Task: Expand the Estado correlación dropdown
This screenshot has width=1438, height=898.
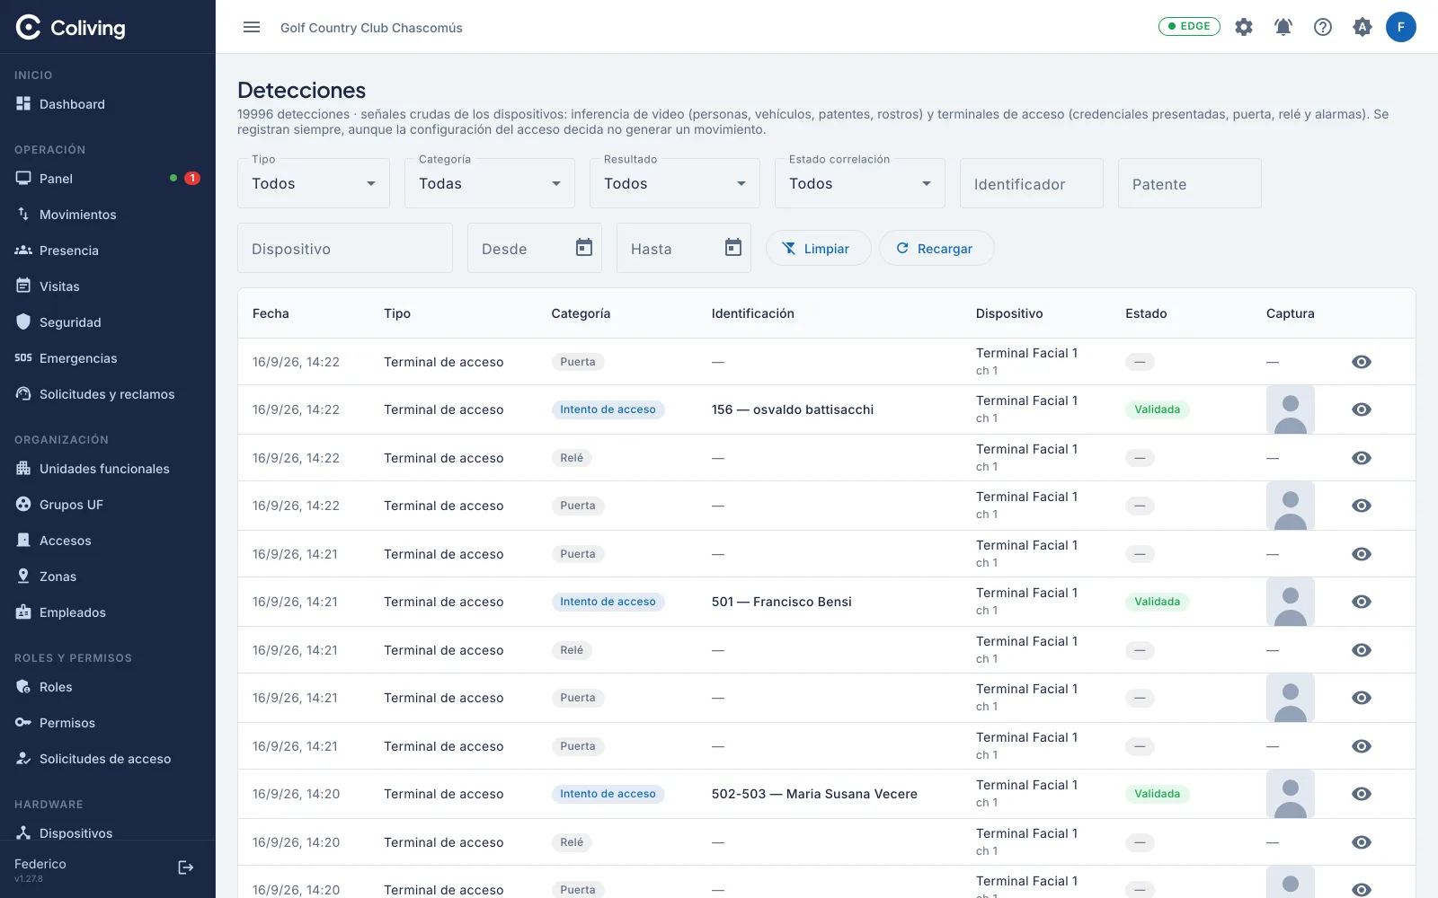Action: pyautogui.click(x=860, y=183)
